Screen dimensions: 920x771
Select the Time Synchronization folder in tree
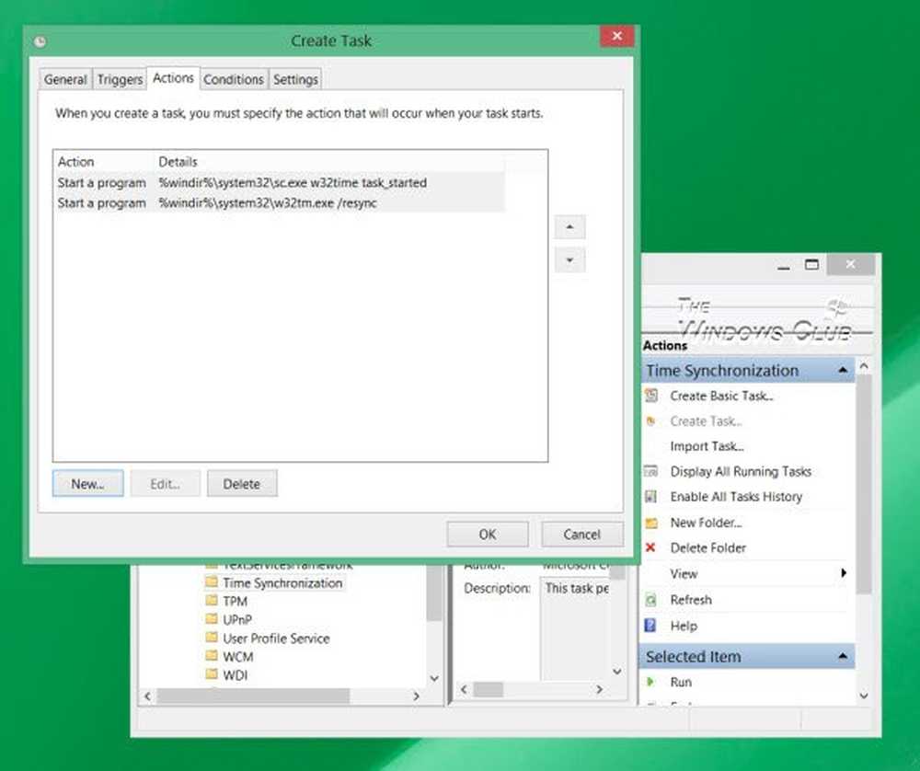(x=282, y=583)
